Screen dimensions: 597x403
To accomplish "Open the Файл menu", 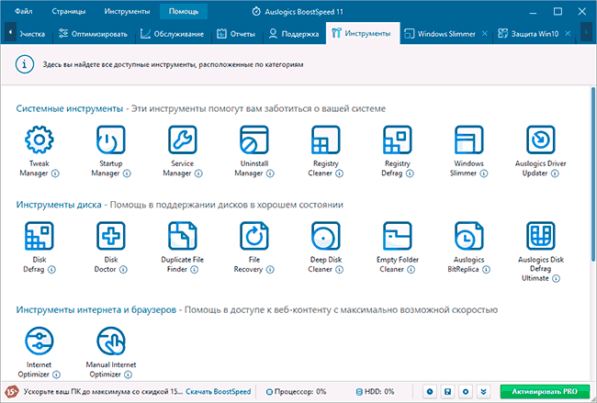I will coord(24,11).
